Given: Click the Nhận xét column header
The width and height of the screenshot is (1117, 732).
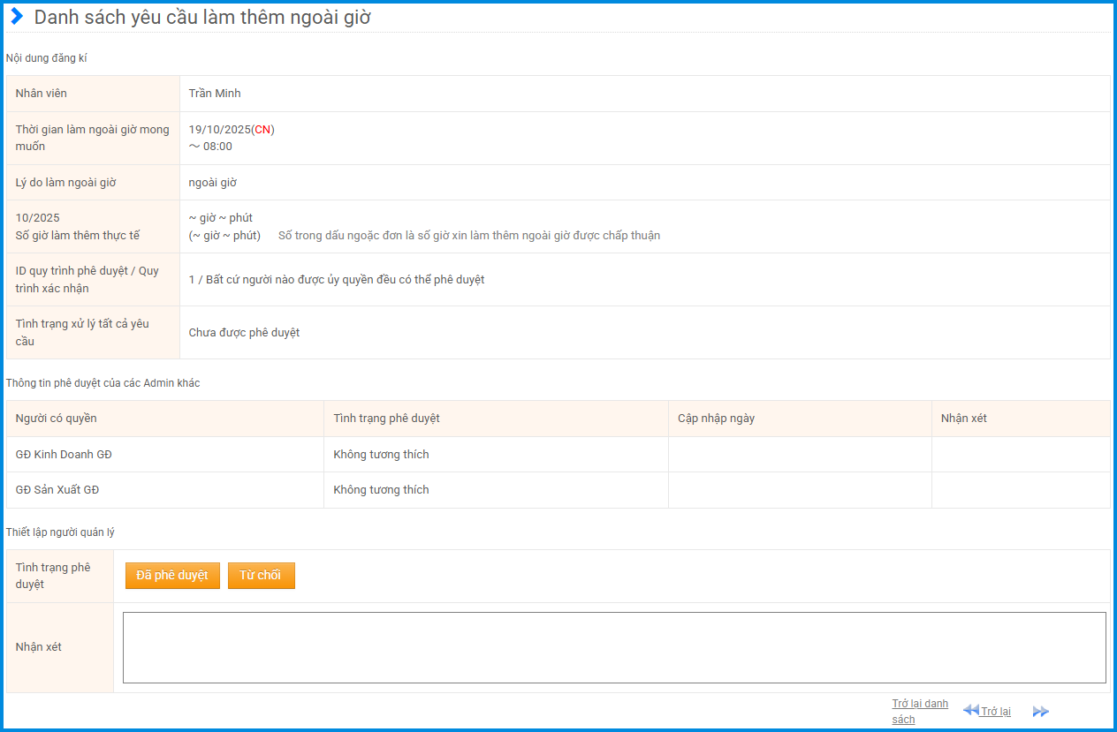Looking at the screenshot, I should (x=963, y=419).
